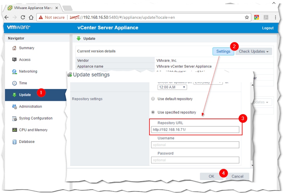This screenshot has height=195, width=283.
Task: Click the Update settings dialog gear icon
Action: click(x=69, y=74)
